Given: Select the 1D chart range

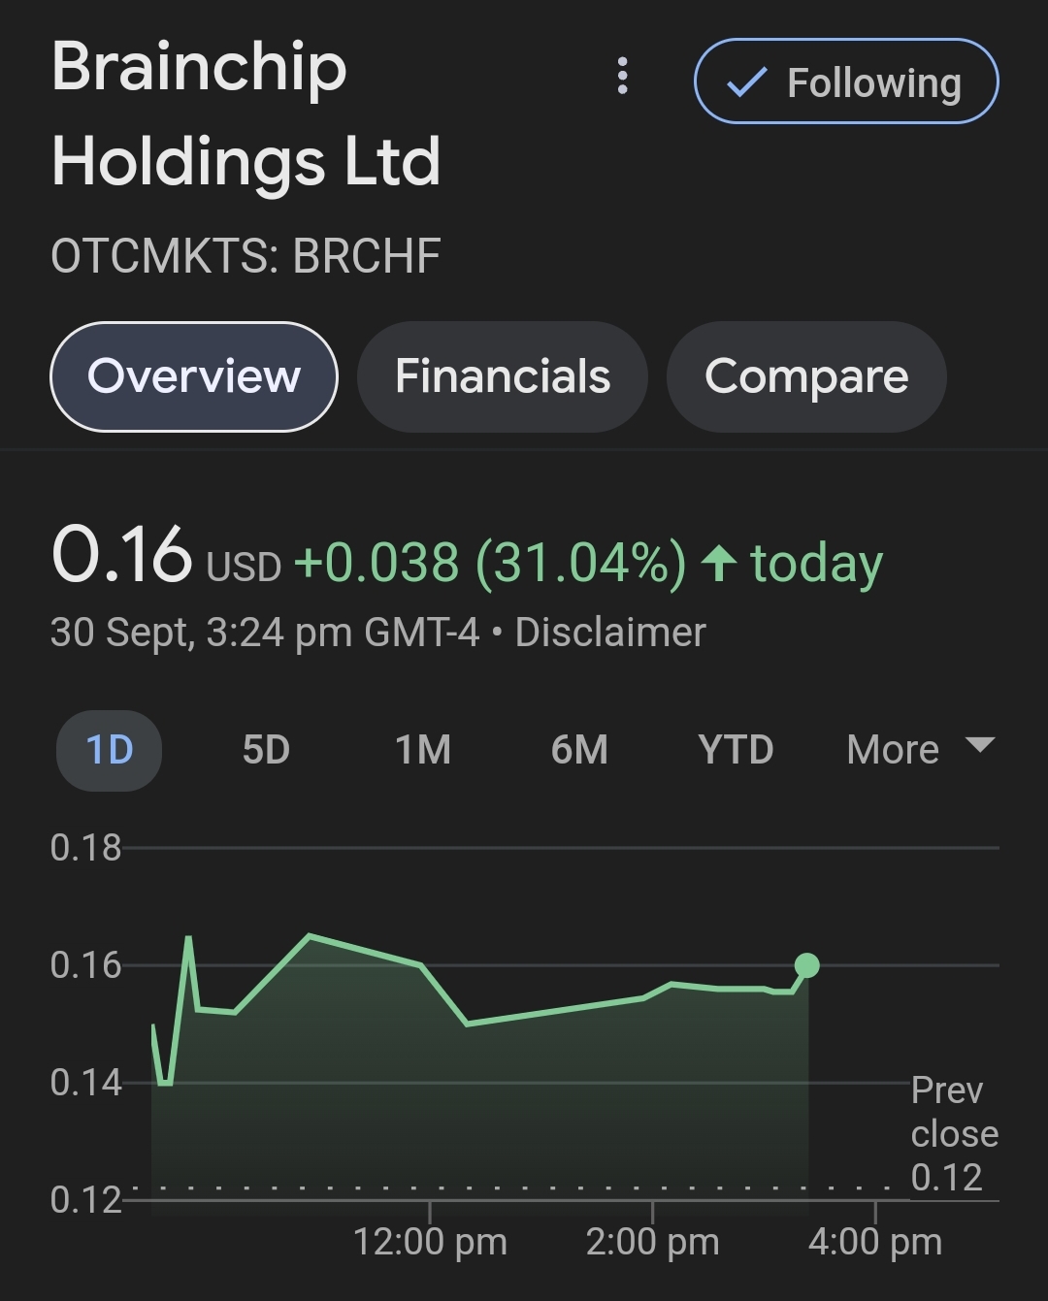Looking at the screenshot, I should tap(109, 750).
